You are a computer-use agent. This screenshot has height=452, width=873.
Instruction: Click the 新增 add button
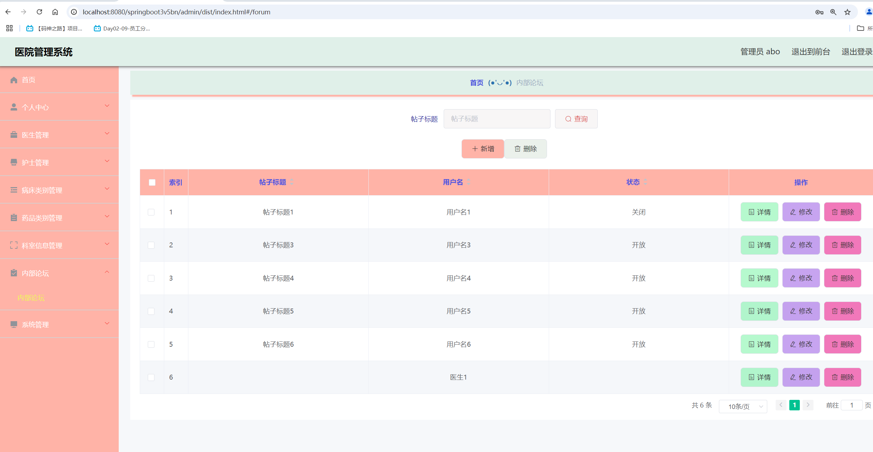pyautogui.click(x=483, y=149)
